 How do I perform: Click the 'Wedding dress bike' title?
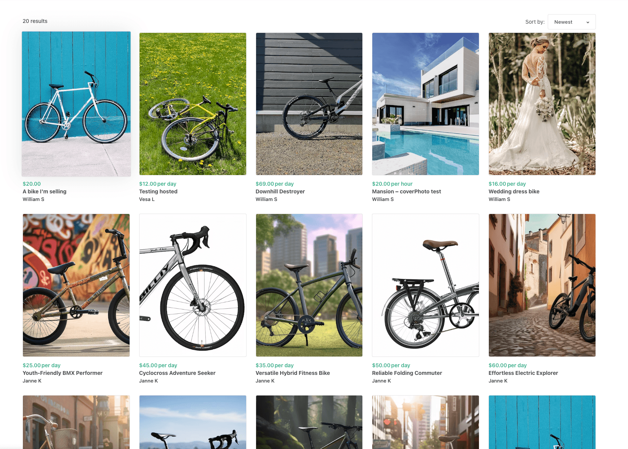pyautogui.click(x=514, y=191)
